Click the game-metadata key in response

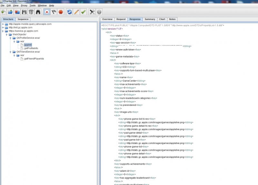coord(124,57)
